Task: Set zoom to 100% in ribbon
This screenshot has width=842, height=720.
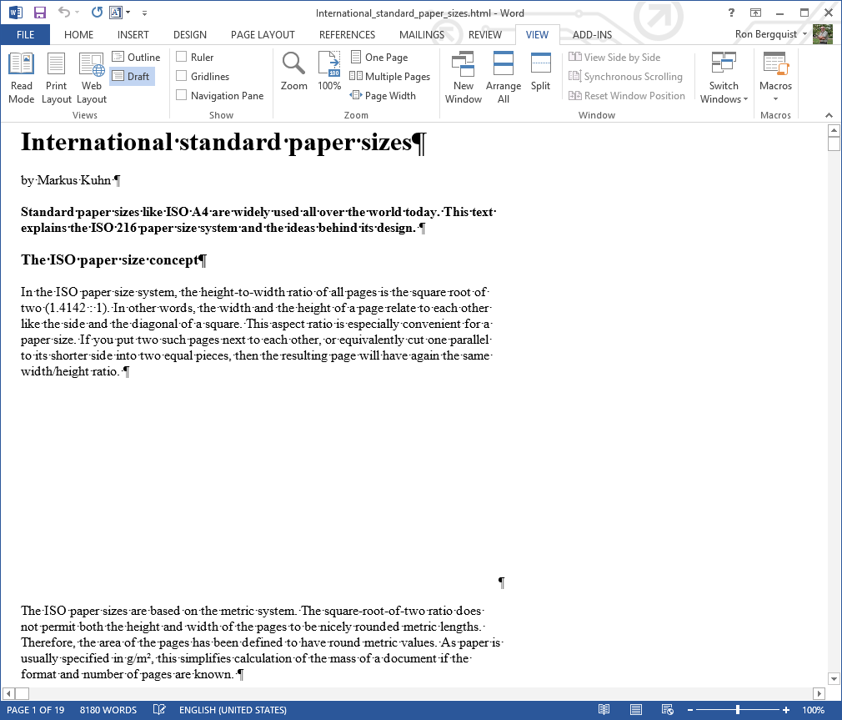Action: (329, 72)
